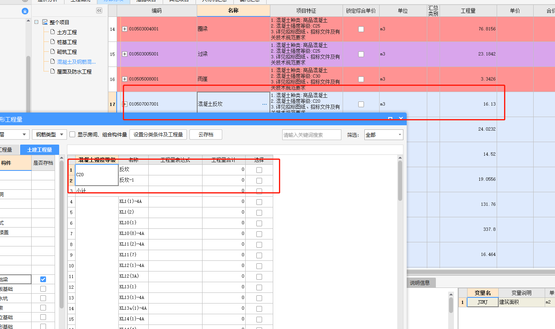Uncheck the checked 是否存档 box in the component list
The width and height of the screenshot is (555, 329).
[x=43, y=279]
